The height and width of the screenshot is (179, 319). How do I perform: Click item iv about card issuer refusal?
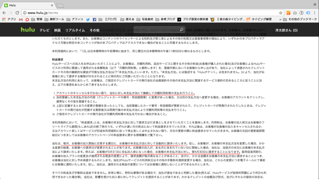pos(112,114)
